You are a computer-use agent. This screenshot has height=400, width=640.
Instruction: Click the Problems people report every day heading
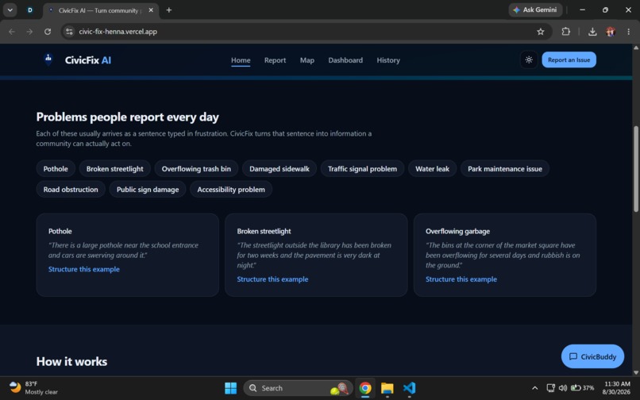tap(127, 117)
